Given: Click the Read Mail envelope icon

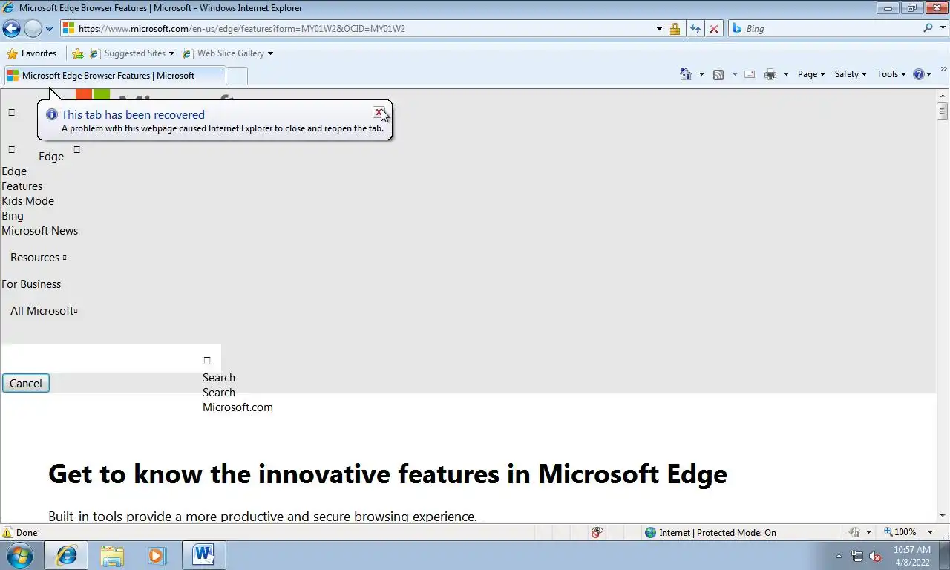Looking at the screenshot, I should coord(750,74).
